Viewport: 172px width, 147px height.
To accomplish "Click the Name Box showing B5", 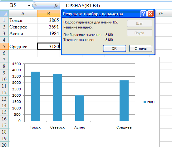I will point(13,5).
